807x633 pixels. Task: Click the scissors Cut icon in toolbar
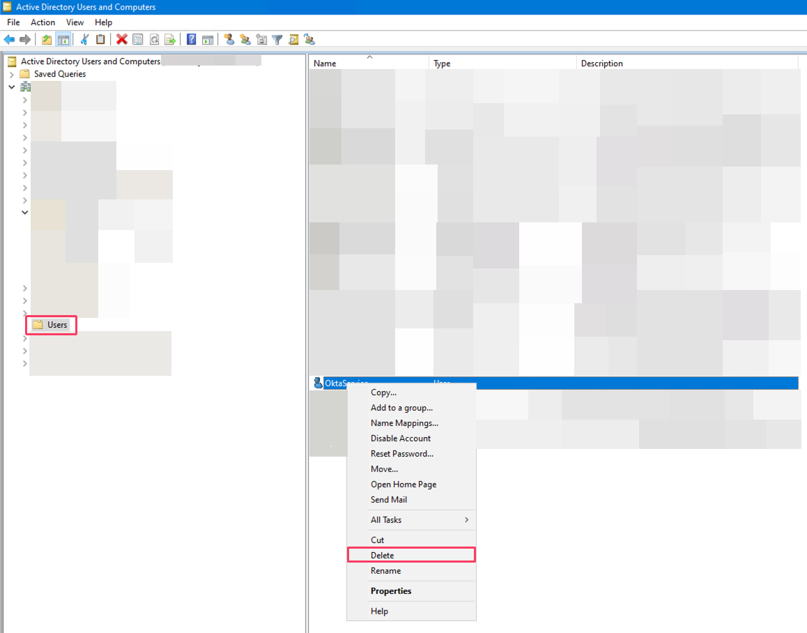[x=85, y=40]
